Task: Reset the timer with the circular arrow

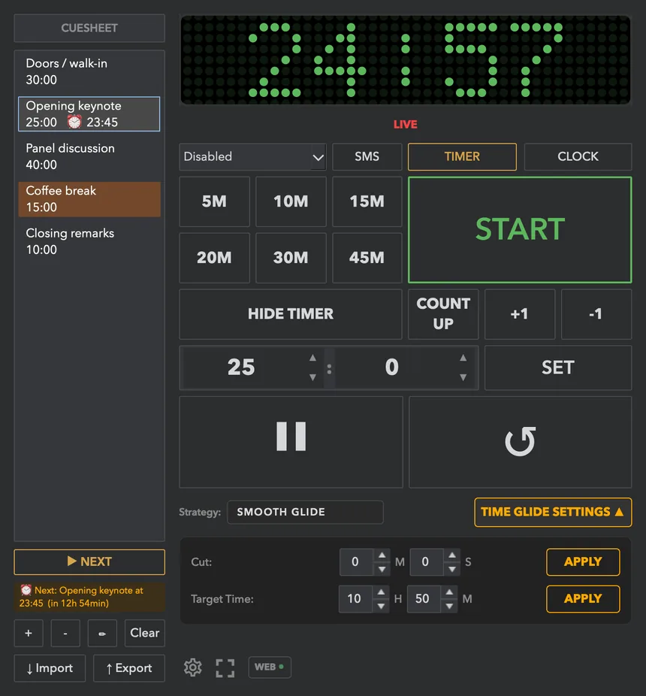Action: [x=520, y=442]
